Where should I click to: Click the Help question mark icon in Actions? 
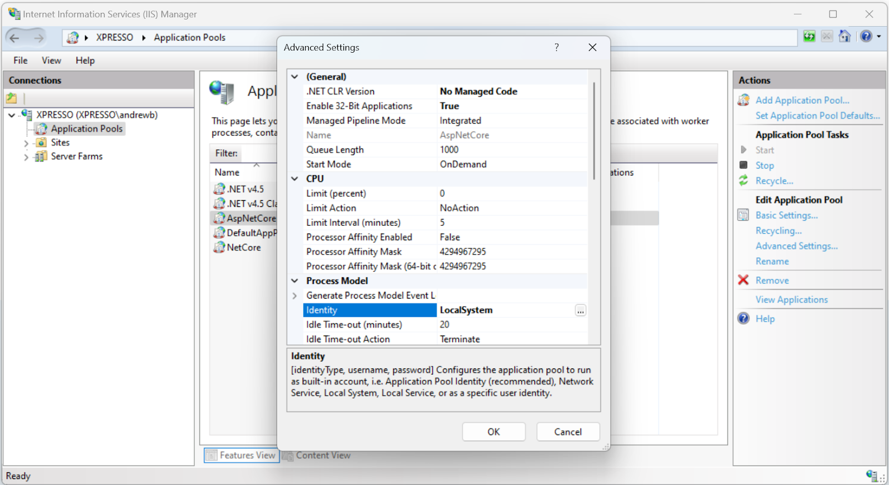click(743, 319)
